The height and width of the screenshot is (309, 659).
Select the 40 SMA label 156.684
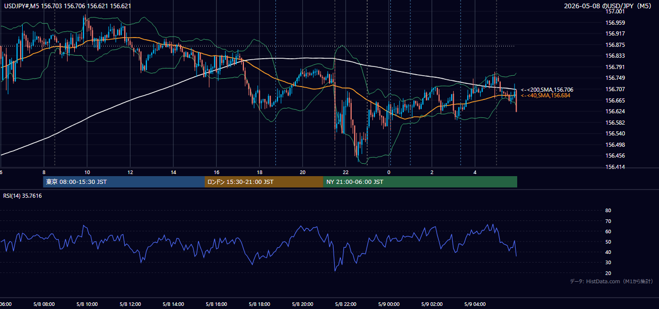coord(547,95)
